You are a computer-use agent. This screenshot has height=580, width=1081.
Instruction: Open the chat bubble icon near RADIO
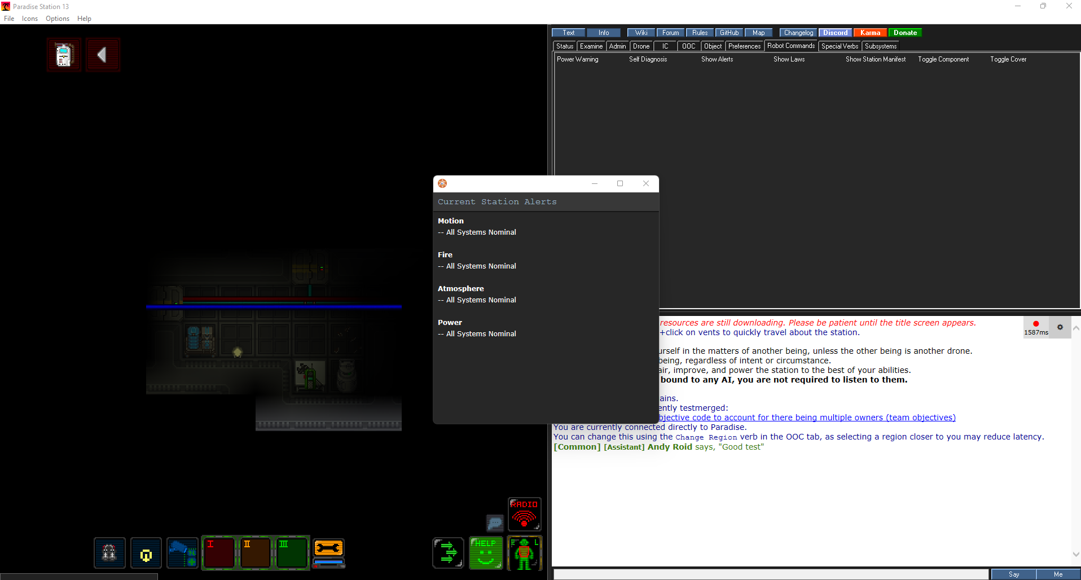(x=495, y=523)
